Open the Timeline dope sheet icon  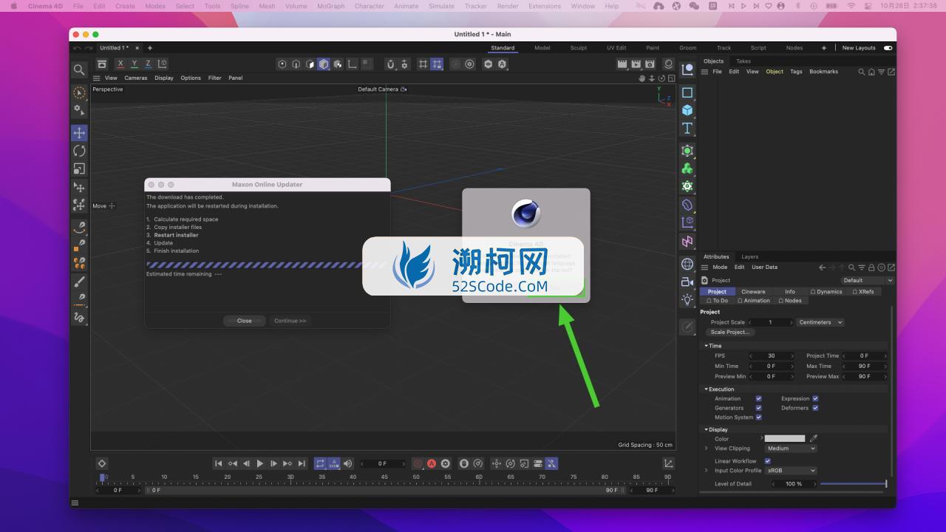(669, 463)
